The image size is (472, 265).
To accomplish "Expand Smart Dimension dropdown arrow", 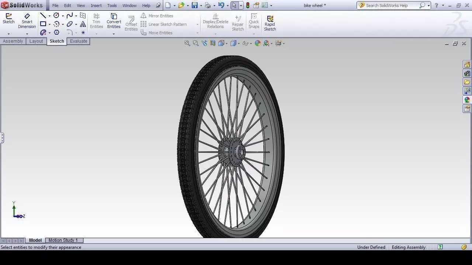I will pos(27,34).
